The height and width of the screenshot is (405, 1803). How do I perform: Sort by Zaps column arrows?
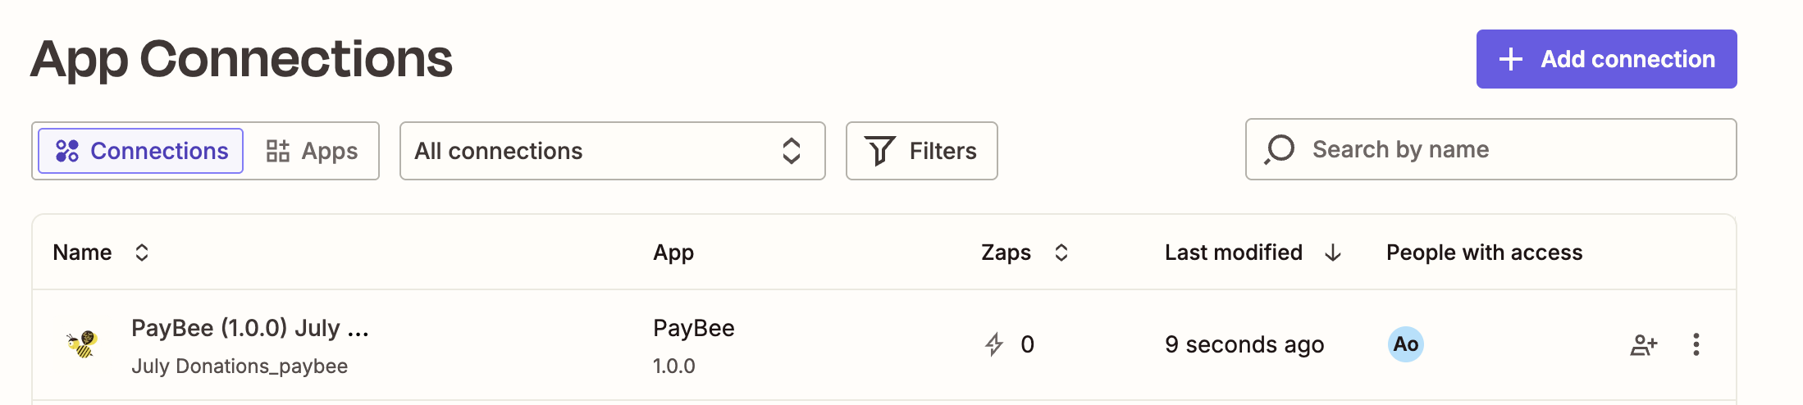click(1061, 253)
